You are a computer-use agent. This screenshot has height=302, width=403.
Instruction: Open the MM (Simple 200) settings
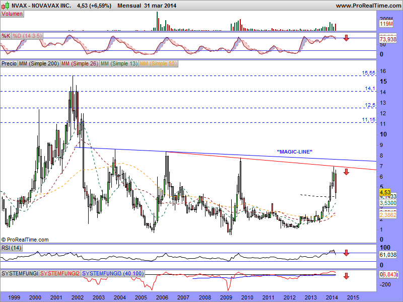(39, 64)
